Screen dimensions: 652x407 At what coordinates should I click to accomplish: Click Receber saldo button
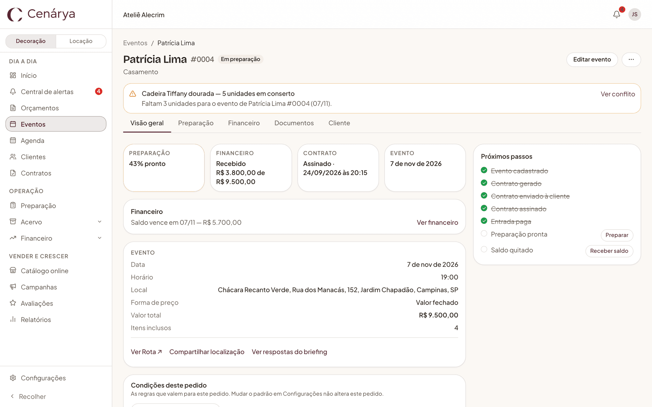609,251
